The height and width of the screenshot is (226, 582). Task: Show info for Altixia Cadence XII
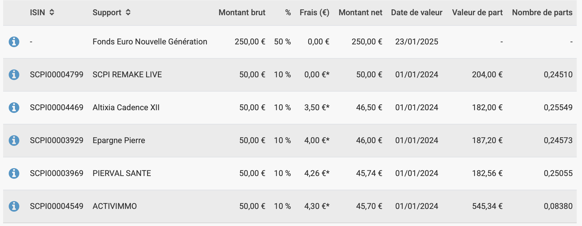pos(14,107)
